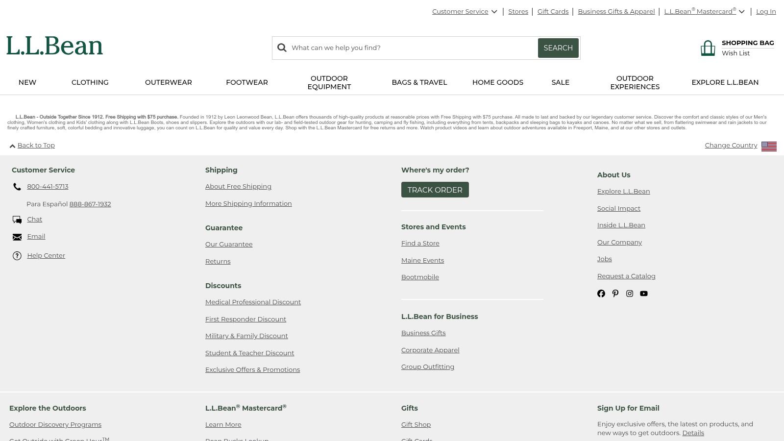The image size is (784, 441).
Task: Click the L.L.Bean logo
Action: [x=54, y=46]
